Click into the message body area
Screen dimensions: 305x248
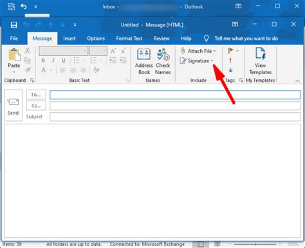[152, 180]
